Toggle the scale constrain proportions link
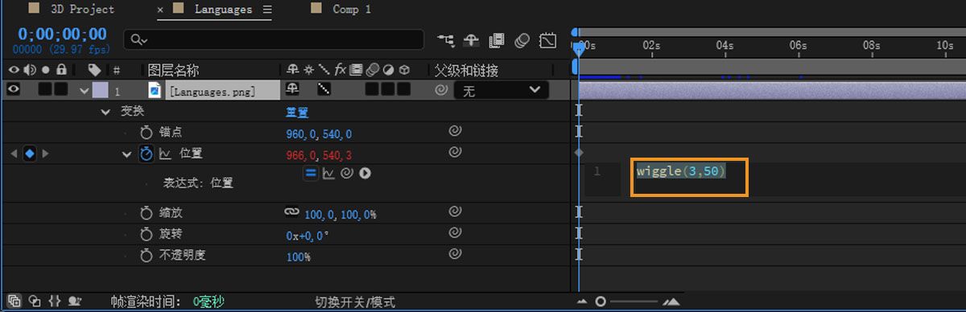Image resolution: width=966 pixels, height=312 pixels. [x=291, y=212]
